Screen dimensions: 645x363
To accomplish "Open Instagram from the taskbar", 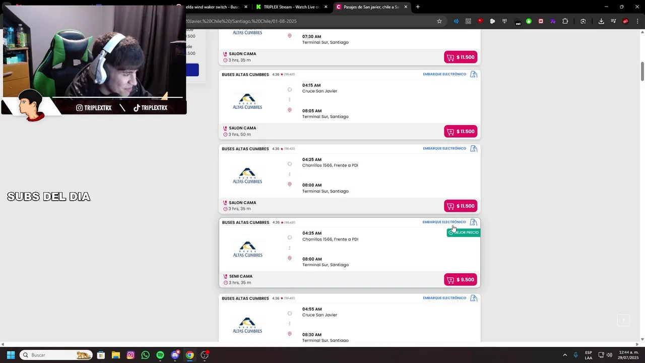I will [x=131, y=355].
